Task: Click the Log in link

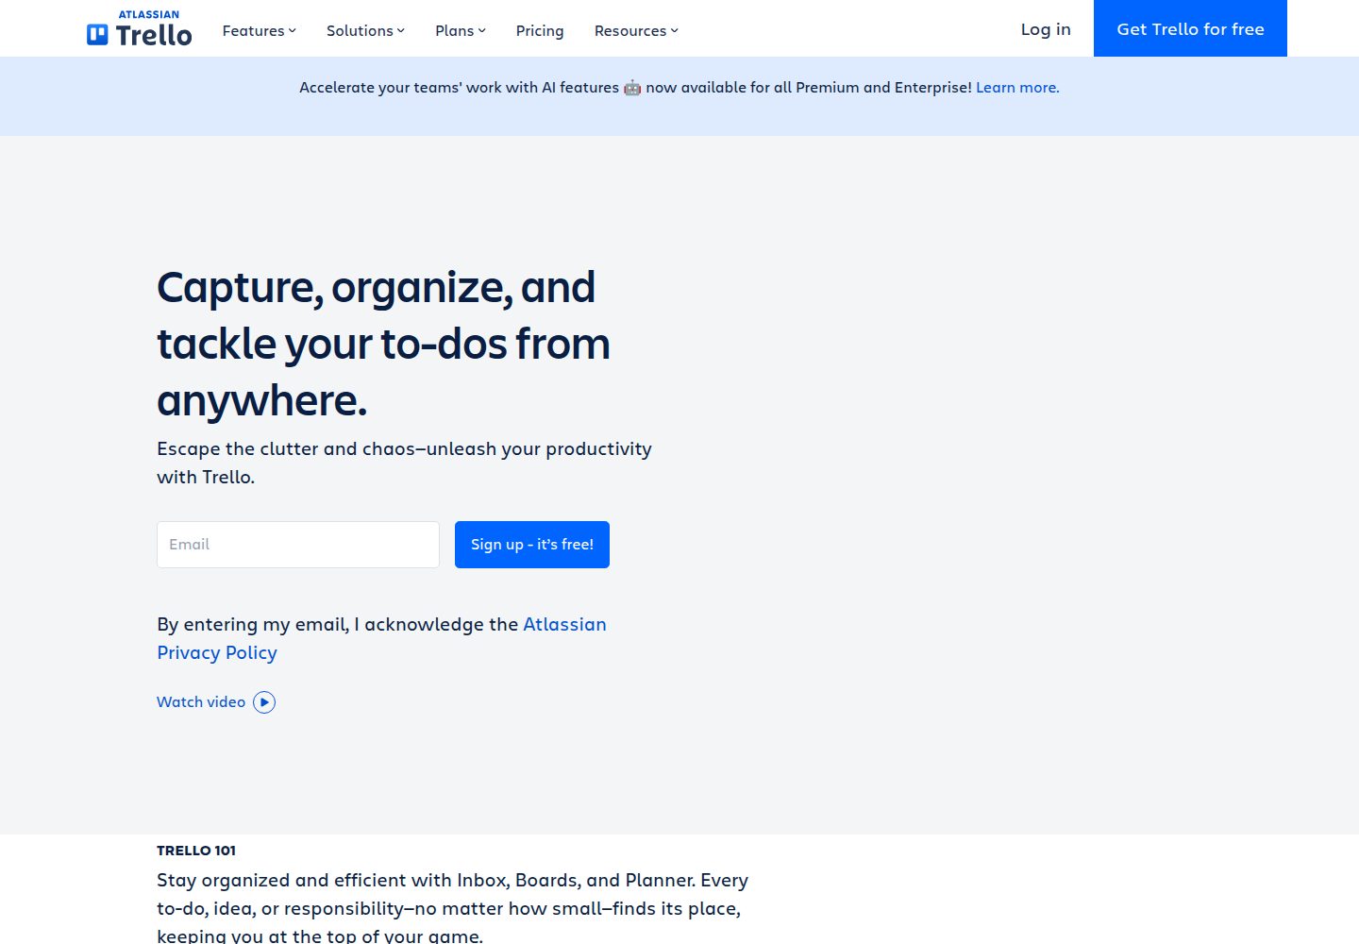Action: tap(1046, 29)
